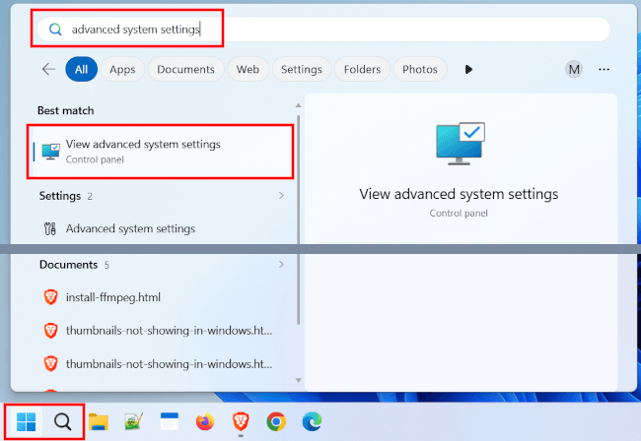
Task: Open Microsoft Edge from the taskbar
Action: (x=312, y=422)
